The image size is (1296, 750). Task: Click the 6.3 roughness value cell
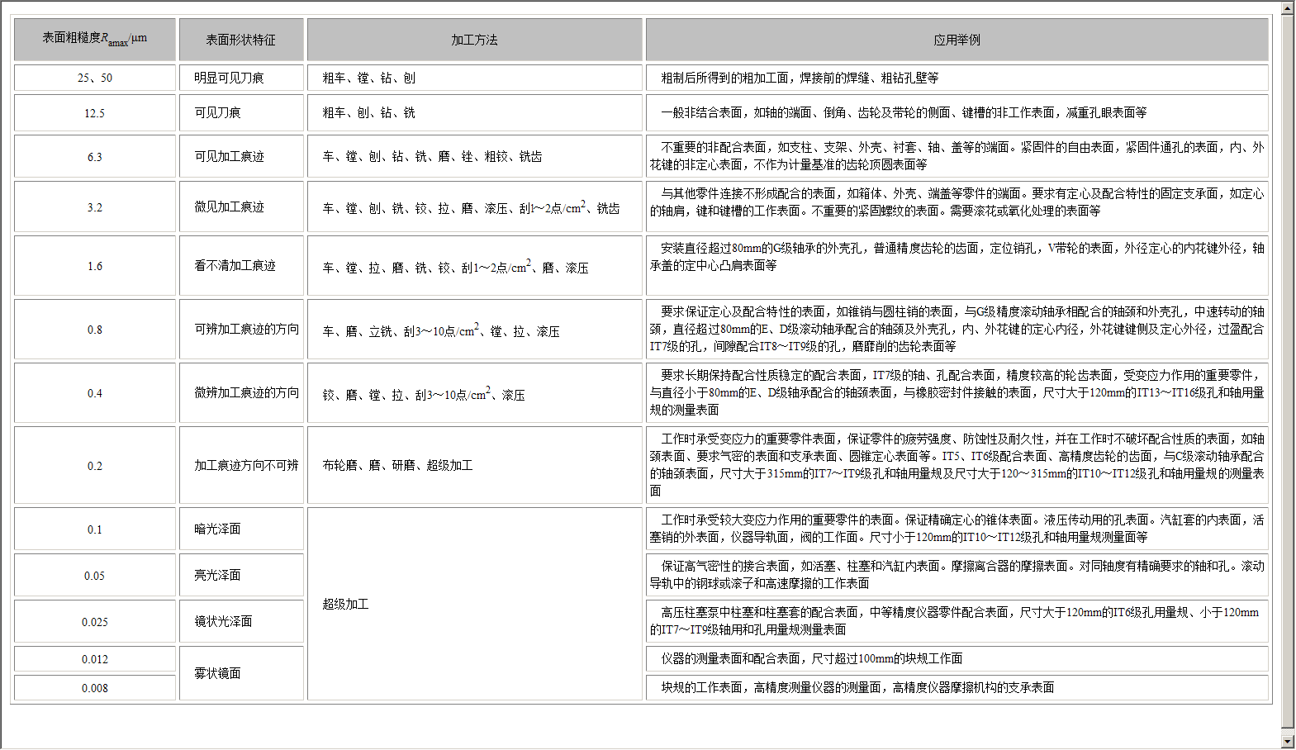(95, 157)
